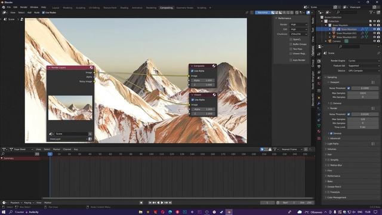Open the Render properties tab icon

pos(319,61)
